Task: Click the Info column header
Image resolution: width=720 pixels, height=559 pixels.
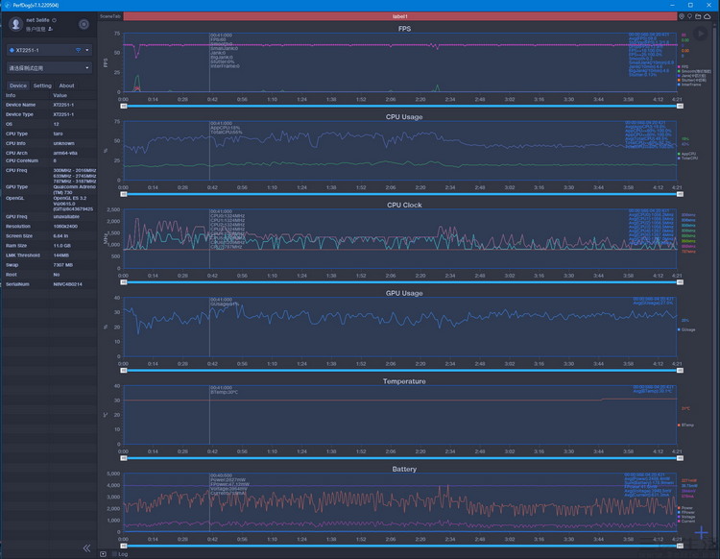Action: coord(11,95)
